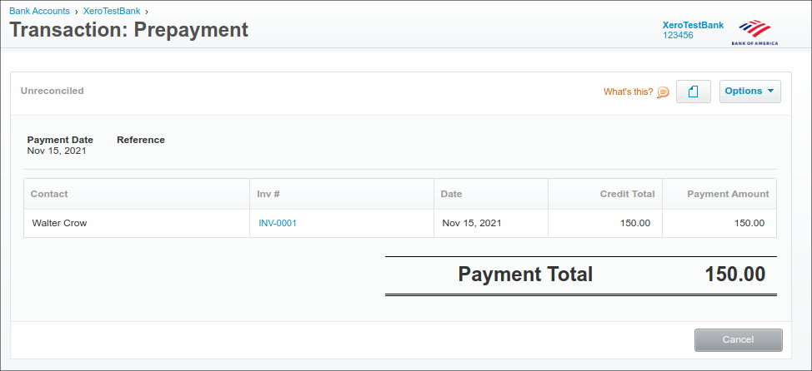Click the Contact column header
This screenshot has width=812, height=371.
(x=49, y=194)
